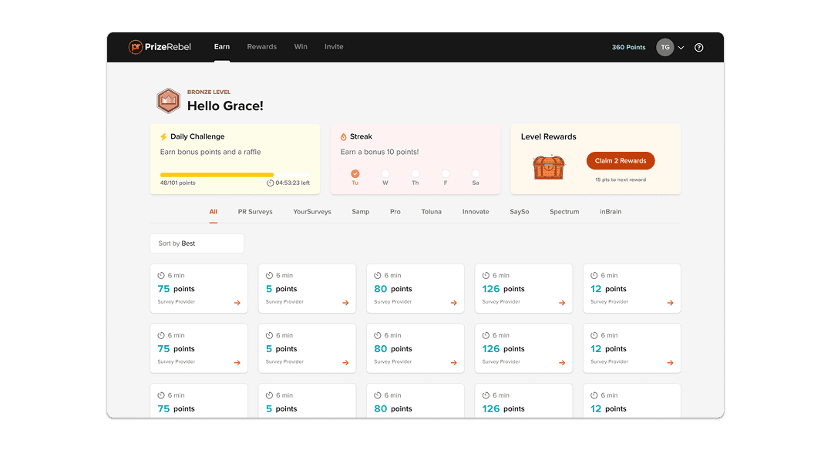This screenshot has height=450, width=831.
Task: Click the checked Tuesday streak circle
Action: point(355,174)
